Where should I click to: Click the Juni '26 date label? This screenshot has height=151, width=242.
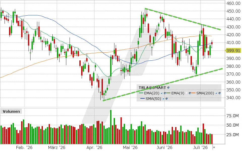tap(164, 147)
